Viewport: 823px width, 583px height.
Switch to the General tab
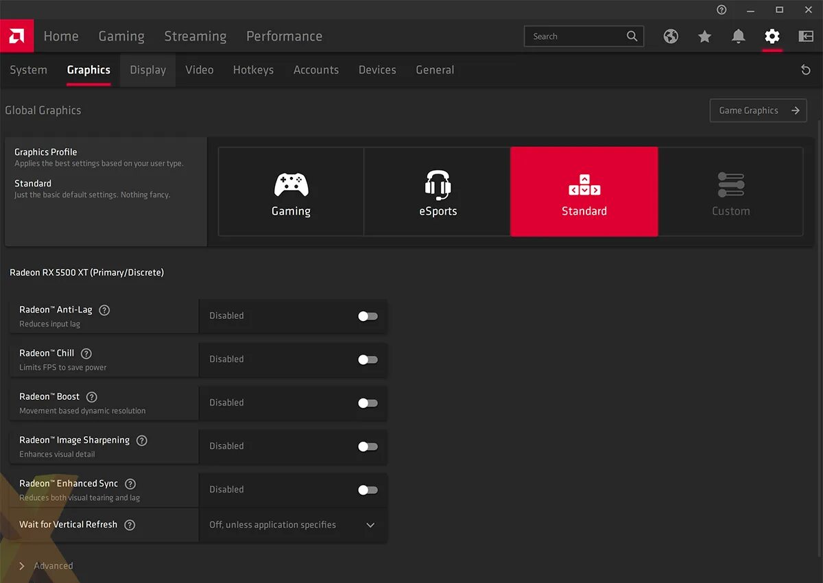tap(435, 70)
